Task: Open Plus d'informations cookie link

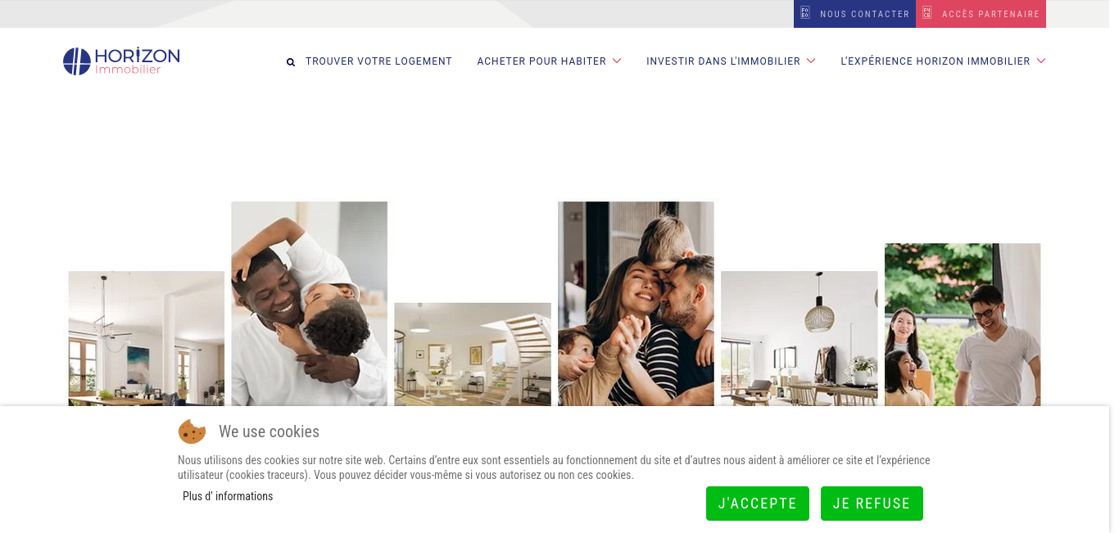Action: tap(228, 496)
